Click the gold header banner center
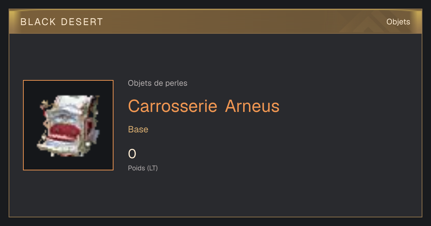Image resolution: width=431 pixels, height=226 pixels. 215,22
